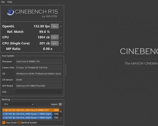Click the panel splitter handle dots
Image resolution: width=158 pixels, height=126 pixels.
tap(66, 70)
